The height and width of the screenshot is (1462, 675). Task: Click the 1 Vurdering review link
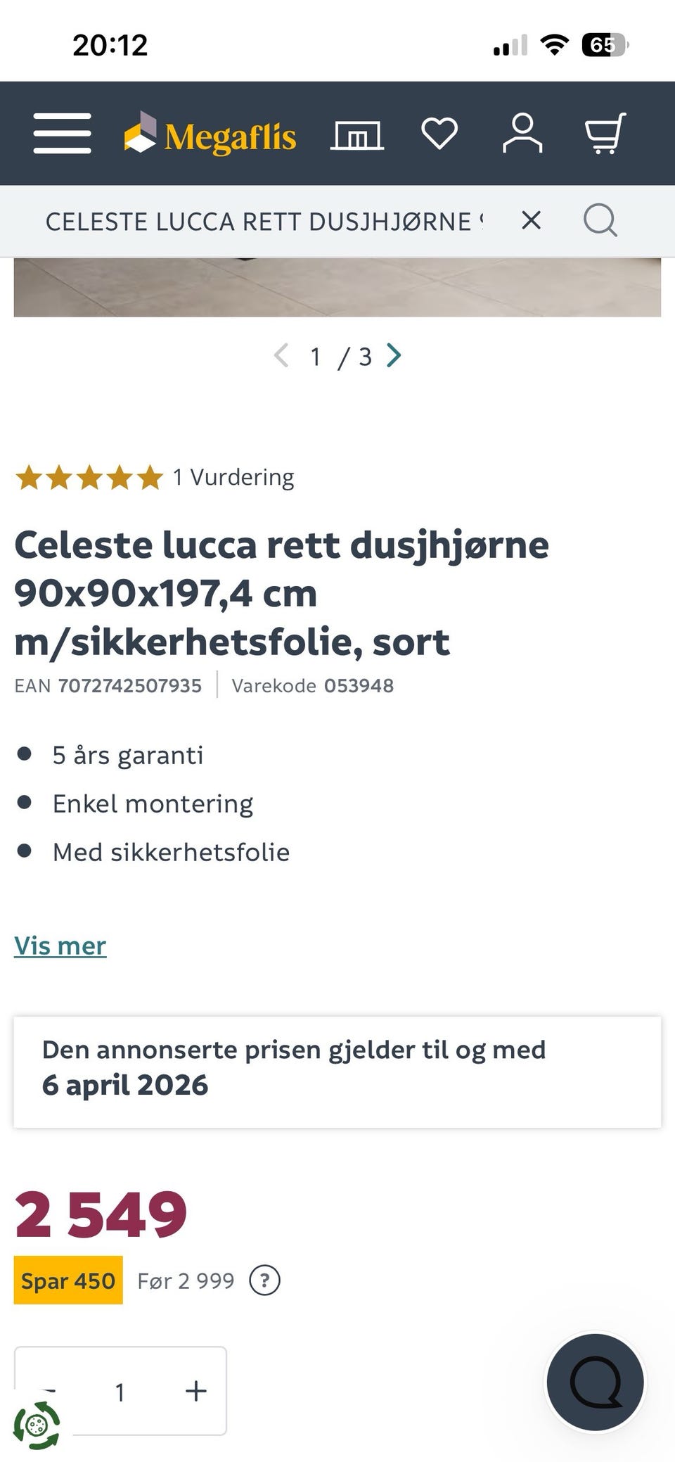pyautogui.click(x=233, y=476)
